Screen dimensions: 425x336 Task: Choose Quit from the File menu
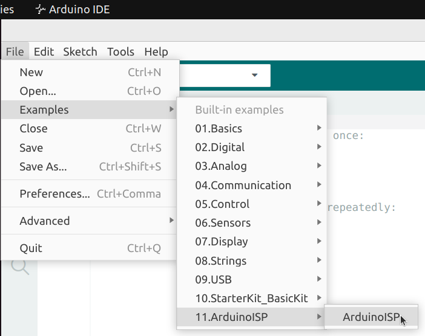pyautogui.click(x=89, y=248)
